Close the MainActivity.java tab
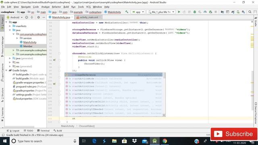 72,17
